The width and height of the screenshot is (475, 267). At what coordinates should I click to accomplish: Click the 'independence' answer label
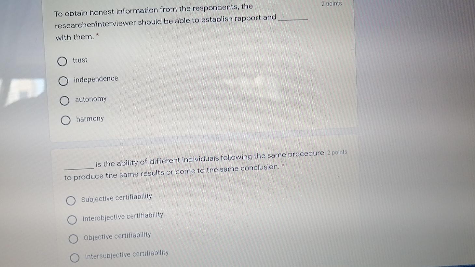pos(96,79)
